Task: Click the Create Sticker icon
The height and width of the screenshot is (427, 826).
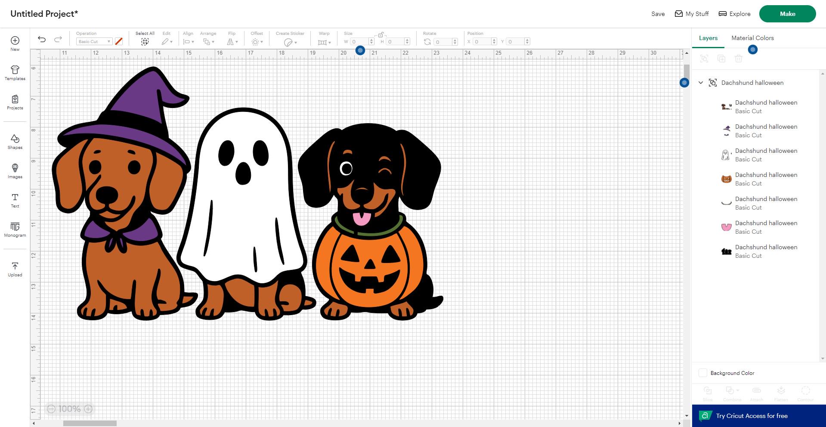Action: [x=288, y=42]
